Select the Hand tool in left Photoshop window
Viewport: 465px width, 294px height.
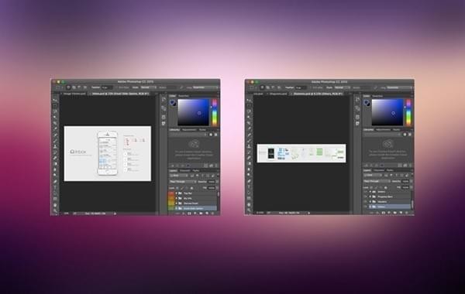click(x=55, y=205)
